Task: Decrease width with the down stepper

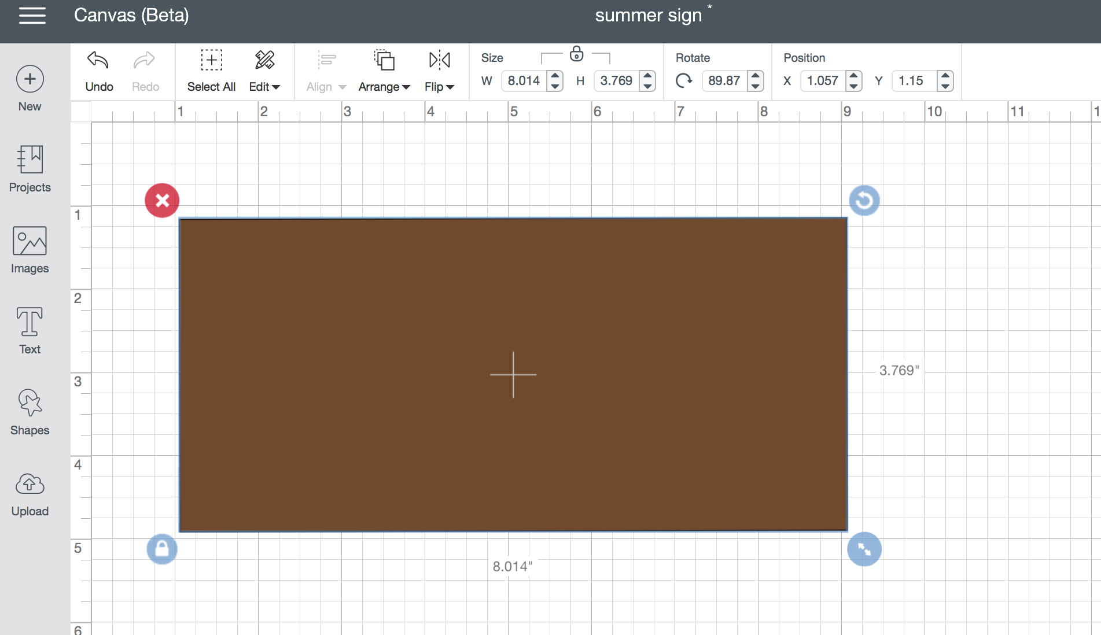Action: pyautogui.click(x=555, y=86)
